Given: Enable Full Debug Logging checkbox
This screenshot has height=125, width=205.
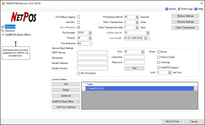Looking at the screenshot, I should point(78,17).
